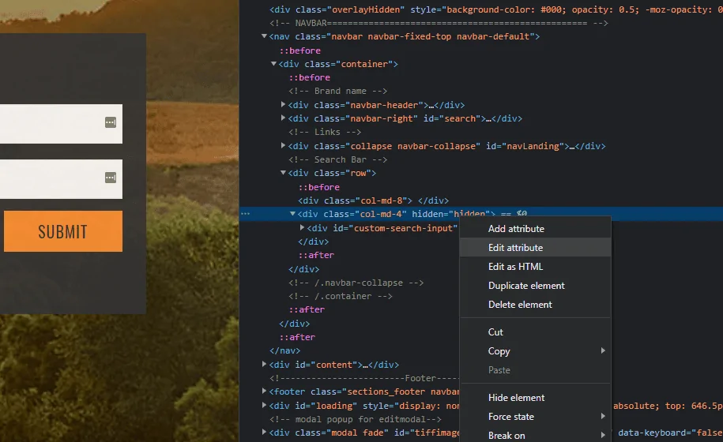Viewport: 723px width, 442px height.
Task: Expand the navbar-right search div node
Action: point(283,118)
